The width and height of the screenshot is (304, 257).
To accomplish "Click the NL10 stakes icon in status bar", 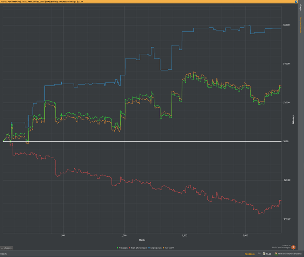I will pyautogui.click(x=264, y=254).
